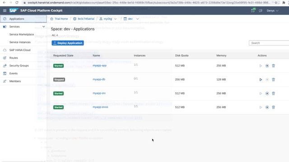Open Service Instances
Screen dimensions: 289x162
click(20, 42)
